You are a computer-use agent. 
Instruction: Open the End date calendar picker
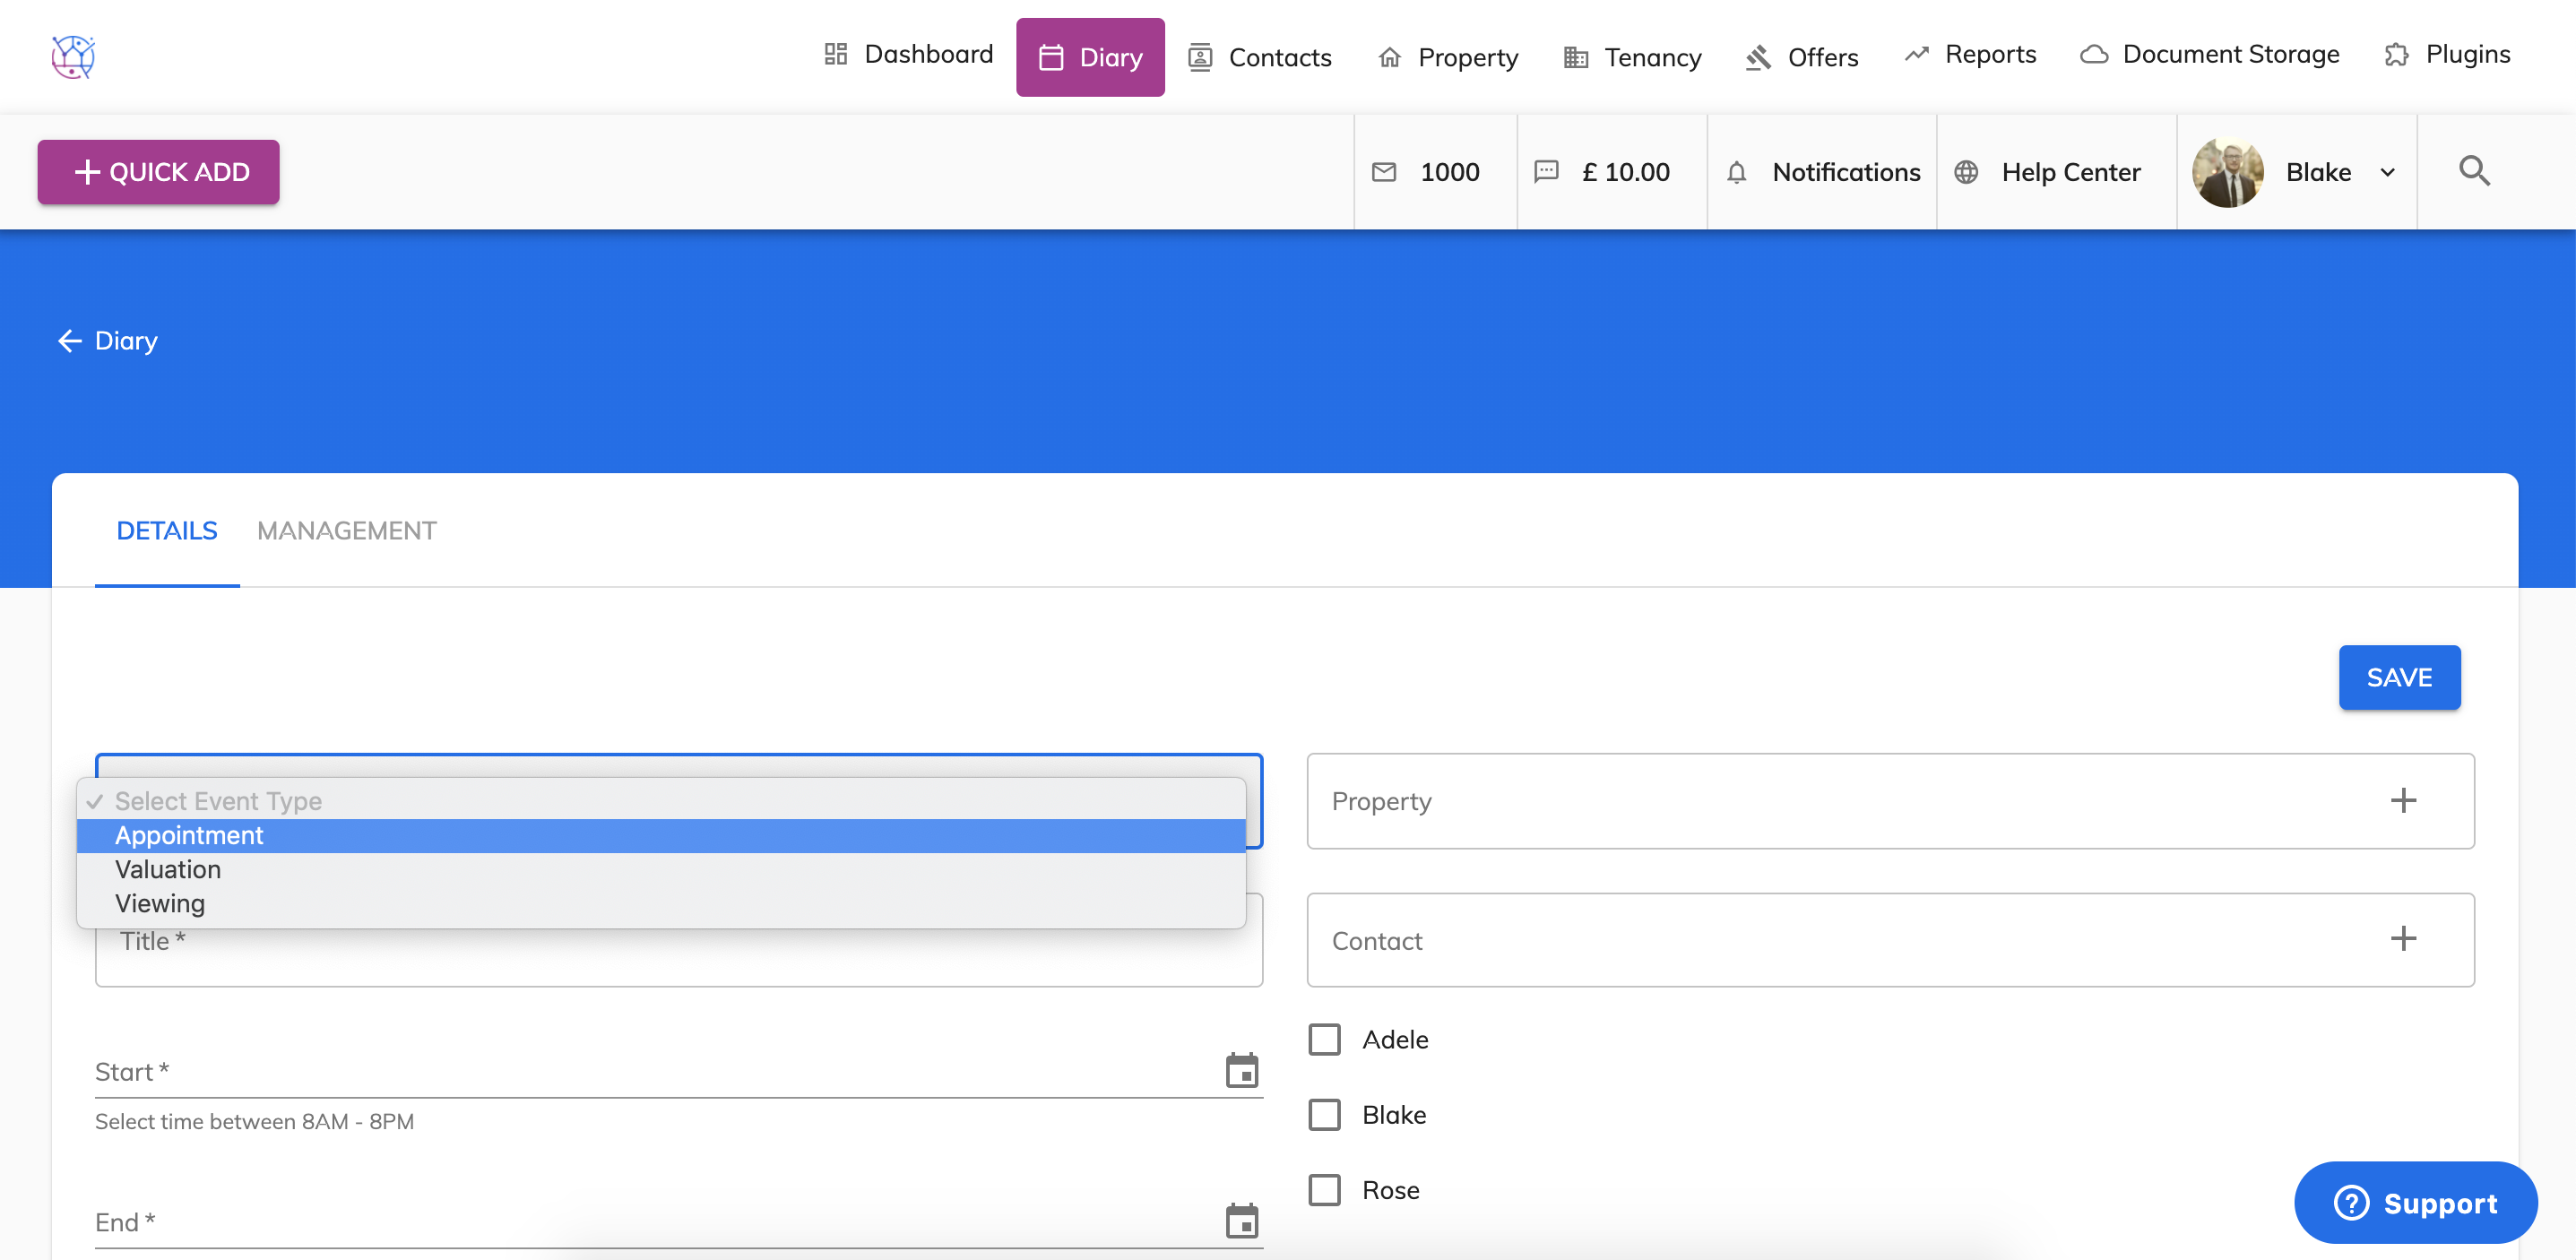pos(1241,1220)
